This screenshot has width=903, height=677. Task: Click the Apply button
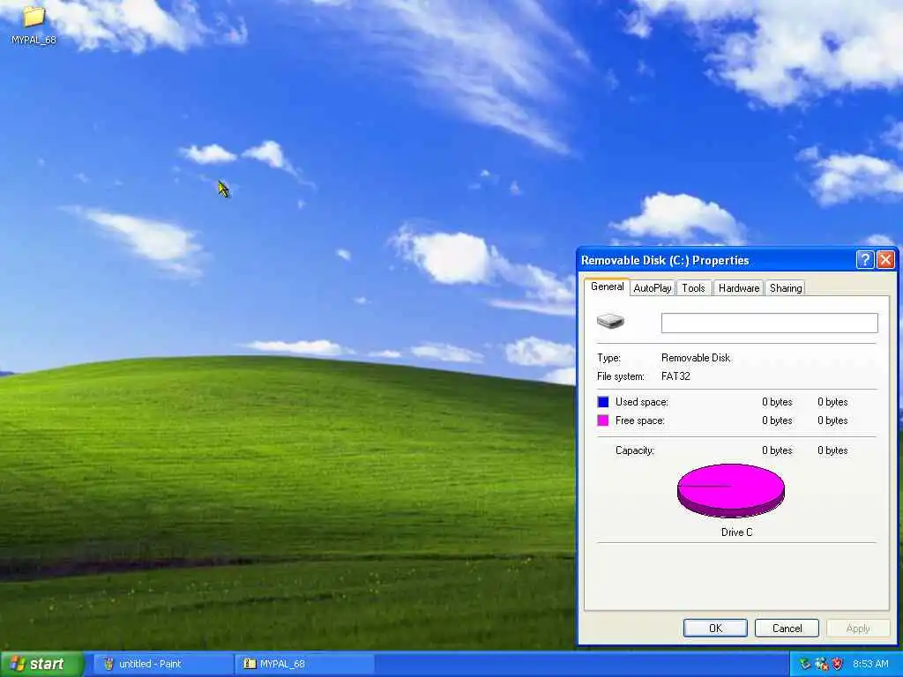tap(858, 628)
